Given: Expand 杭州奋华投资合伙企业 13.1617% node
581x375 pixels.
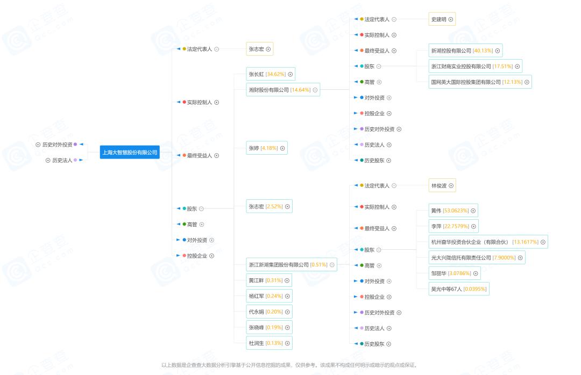Looking at the screenshot, I should [x=543, y=242].
